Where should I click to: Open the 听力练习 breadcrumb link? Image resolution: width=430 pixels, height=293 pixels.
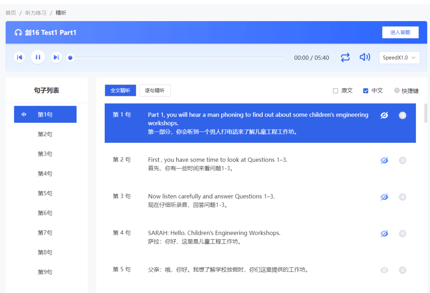36,13
